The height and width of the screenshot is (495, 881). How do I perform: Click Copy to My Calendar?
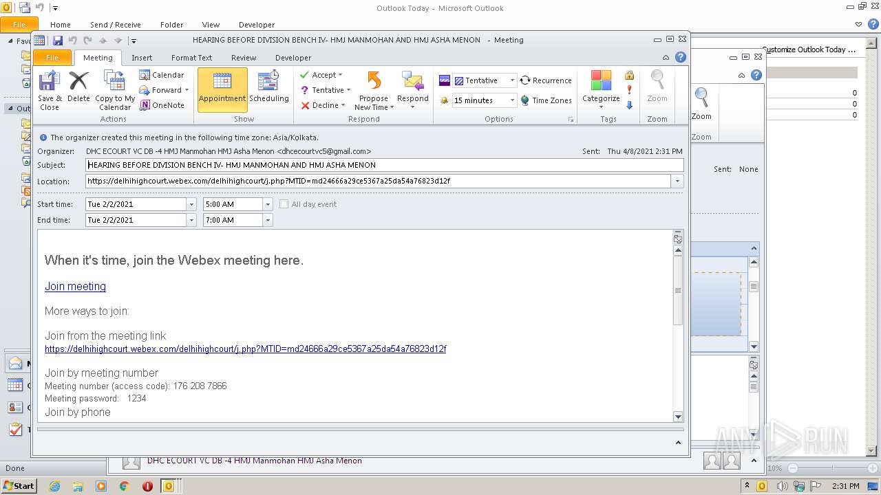tap(114, 91)
